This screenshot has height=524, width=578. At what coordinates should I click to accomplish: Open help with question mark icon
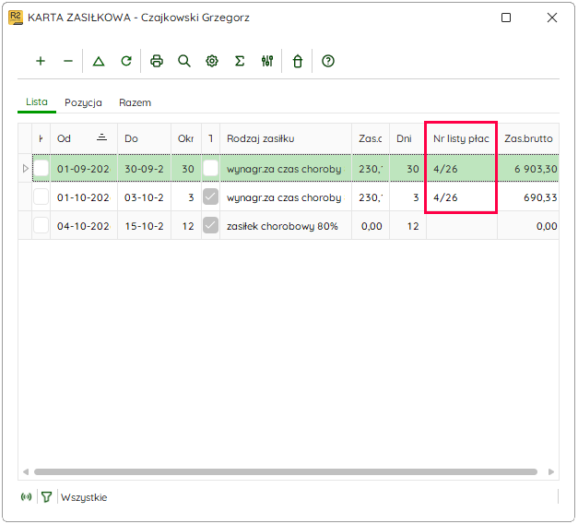click(328, 61)
